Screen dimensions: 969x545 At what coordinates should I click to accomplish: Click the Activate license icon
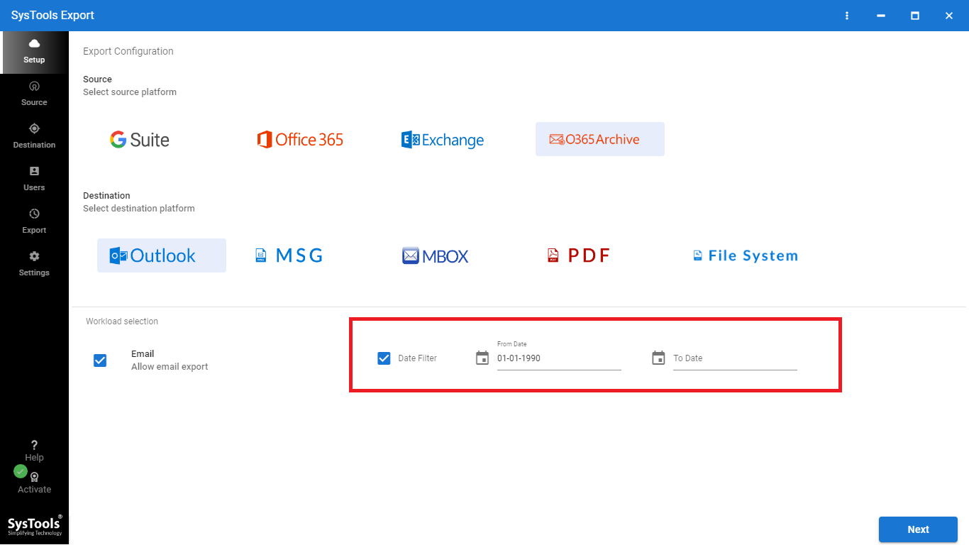(34, 478)
